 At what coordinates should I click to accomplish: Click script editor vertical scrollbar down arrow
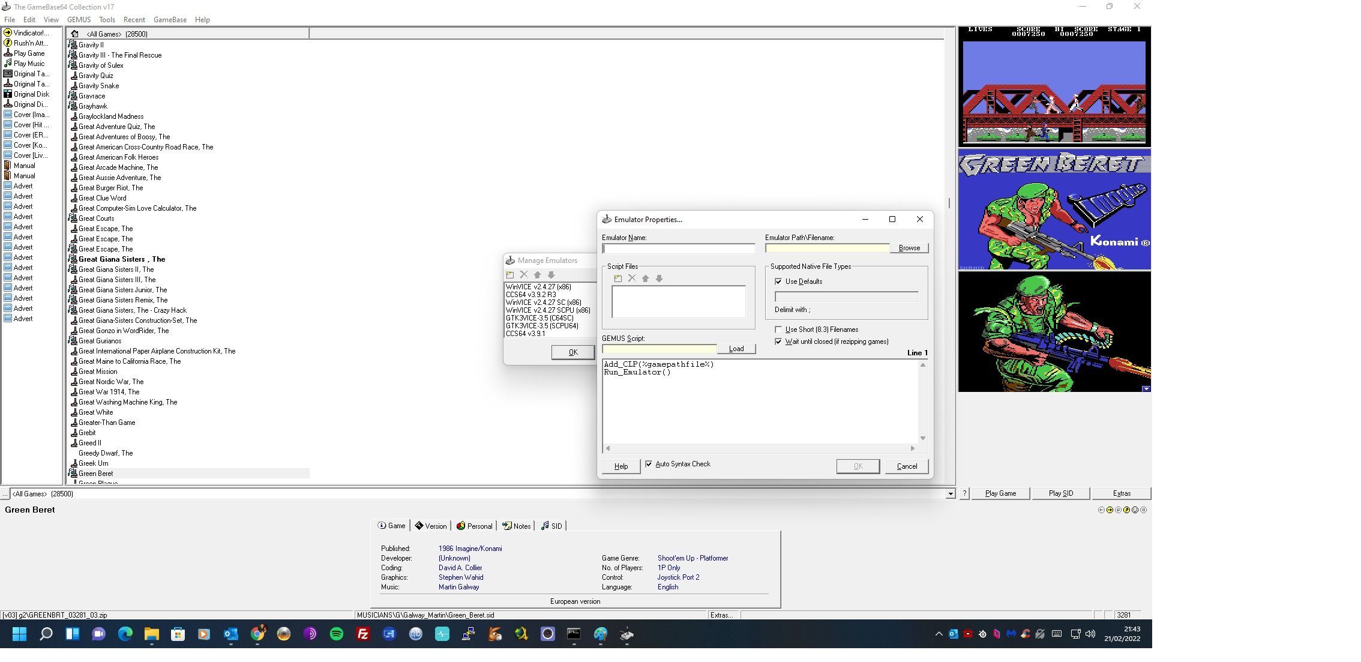[923, 438]
